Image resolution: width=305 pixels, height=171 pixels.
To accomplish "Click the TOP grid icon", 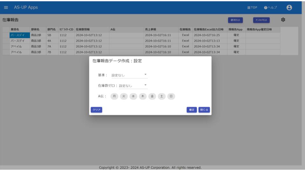I will [252, 7].
